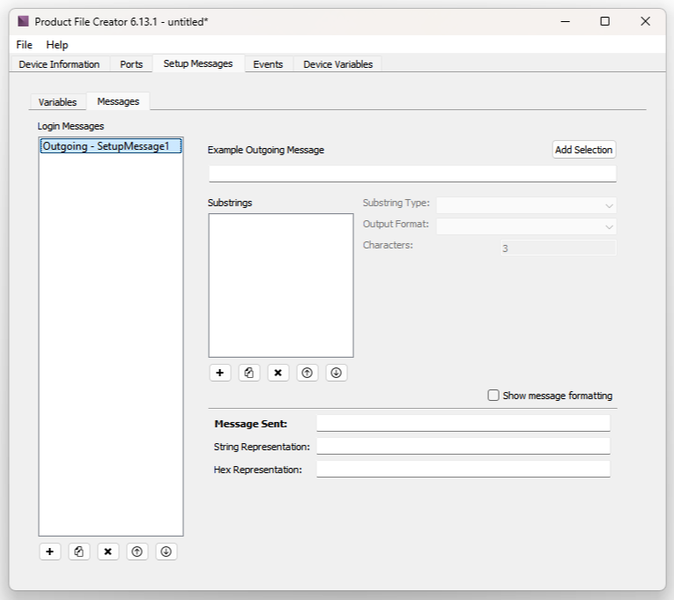
Task: Add a new substring with plus icon
Action: pyautogui.click(x=219, y=373)
